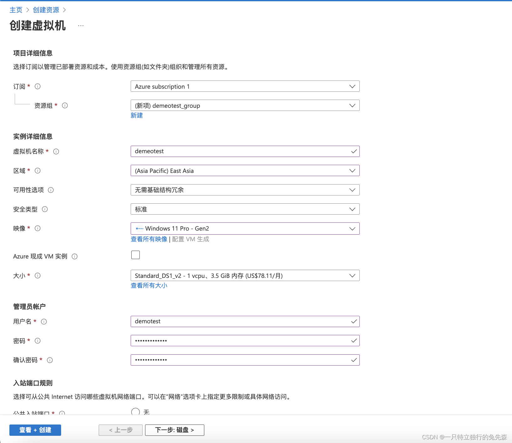The image size is (512, 443).
Task: Open 查看所有映像 link
Action: 149,239
